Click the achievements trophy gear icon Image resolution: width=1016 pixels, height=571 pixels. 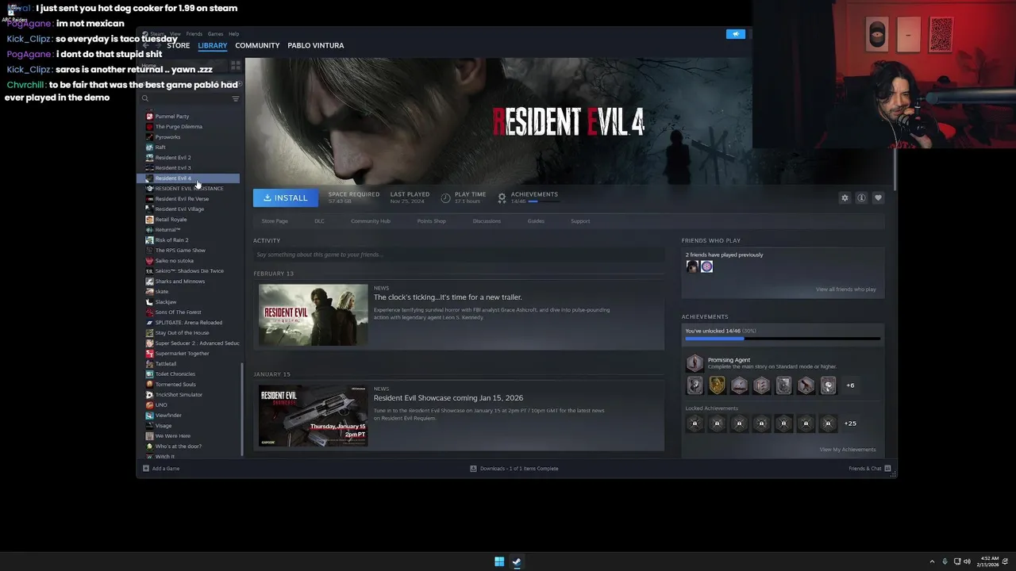point(502,197)
